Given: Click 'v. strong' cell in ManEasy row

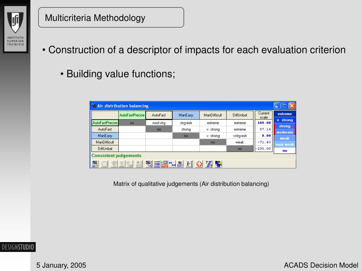Looking at the screenshot, I should 213,136.
